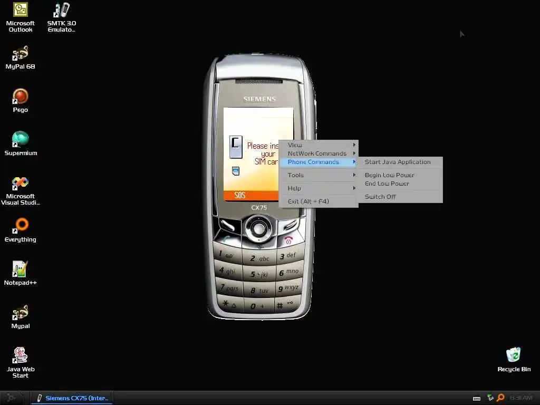The height and width of the screenshot is (405, 540).
Task: Tap the 0 + key on the phone
Action: [258, 306]
